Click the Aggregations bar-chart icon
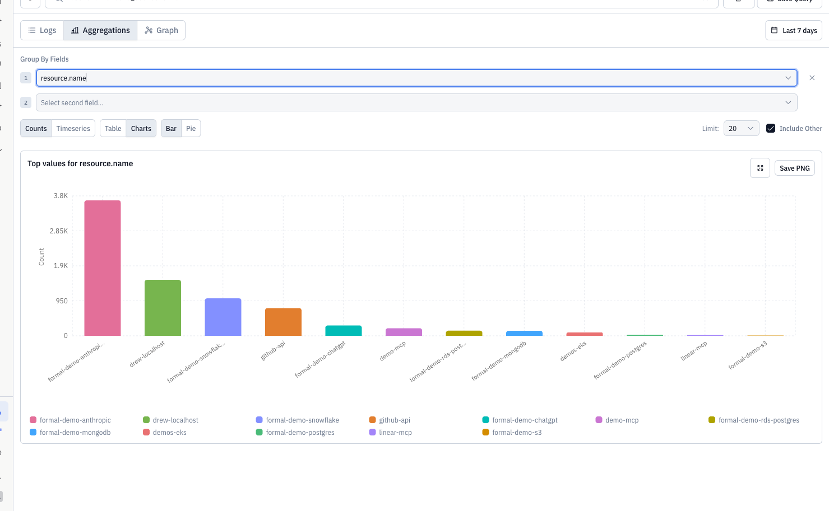Screen dimensions: 829x511 [75, 30]
